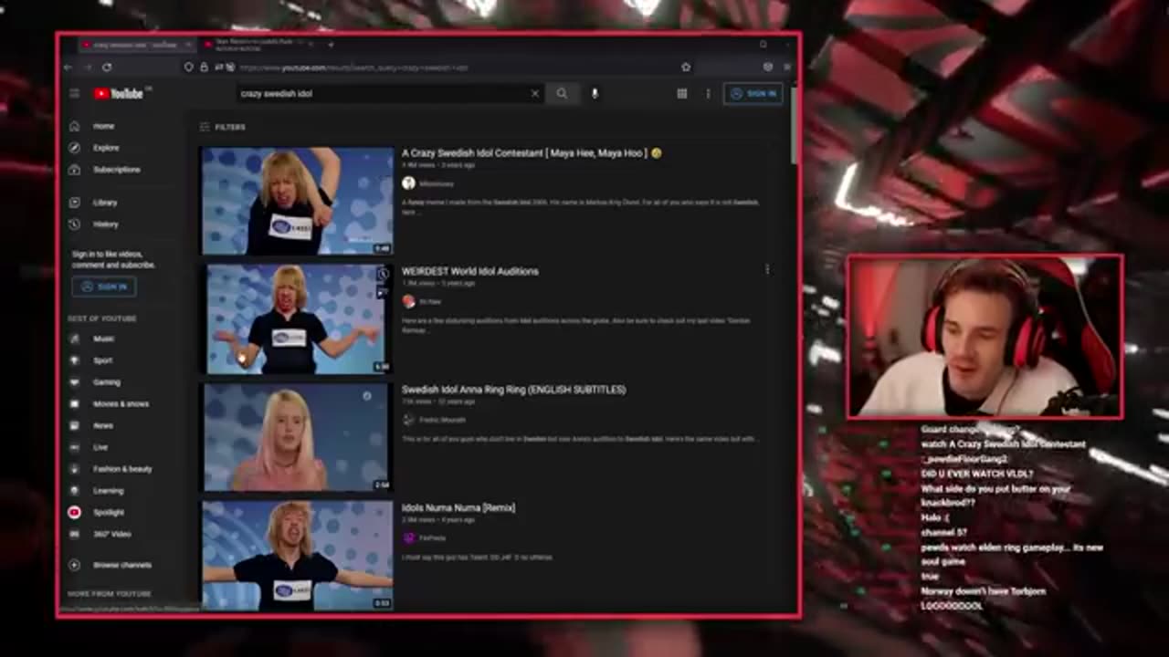Click the 'WEIRDEST World Idol Auditions' title
The width and height of the screenshot is (1169, 657).
469,271
